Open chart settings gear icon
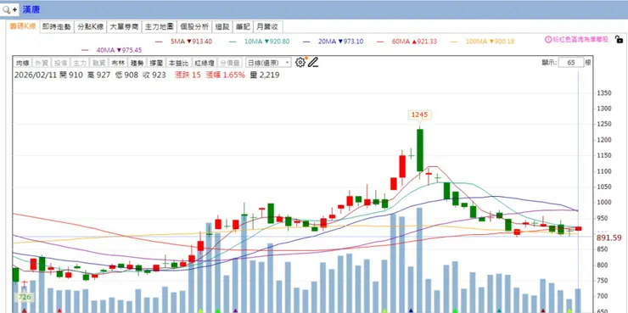 [300, 63]
